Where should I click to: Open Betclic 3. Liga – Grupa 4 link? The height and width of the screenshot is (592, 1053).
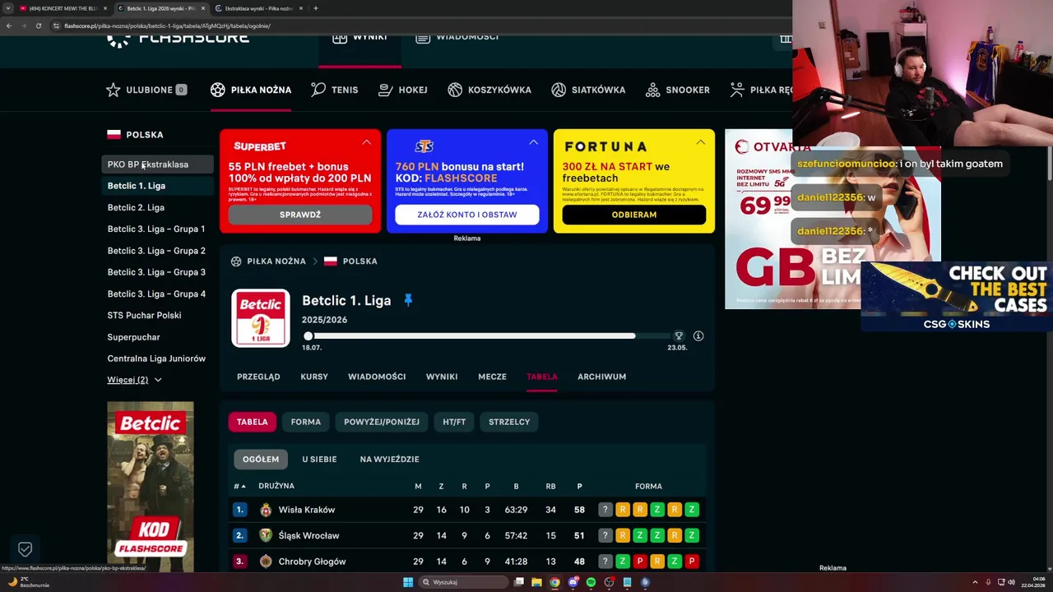pos(157,294)
